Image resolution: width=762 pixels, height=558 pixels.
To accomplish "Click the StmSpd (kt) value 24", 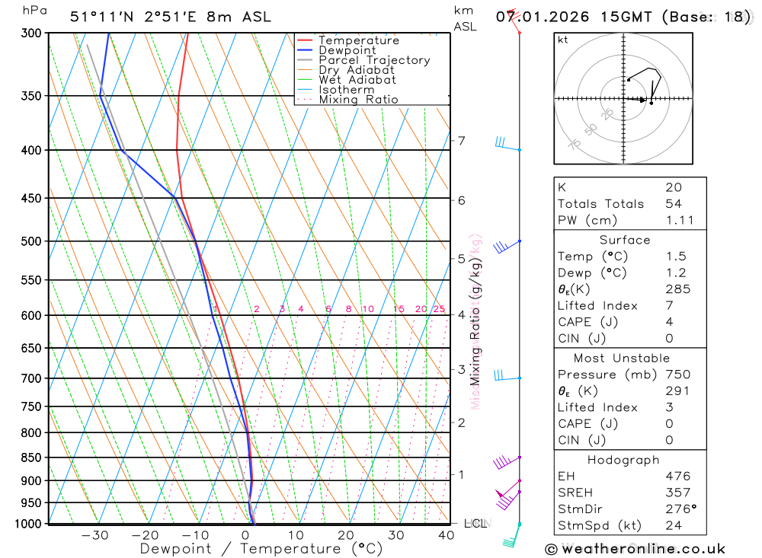I will pyautogui.click(x=674, y=525).
